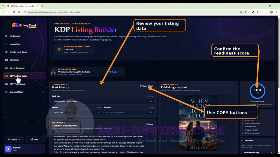Open Inspiration in the sidebar
Screen dimensions: 280x157
(15, 44)
